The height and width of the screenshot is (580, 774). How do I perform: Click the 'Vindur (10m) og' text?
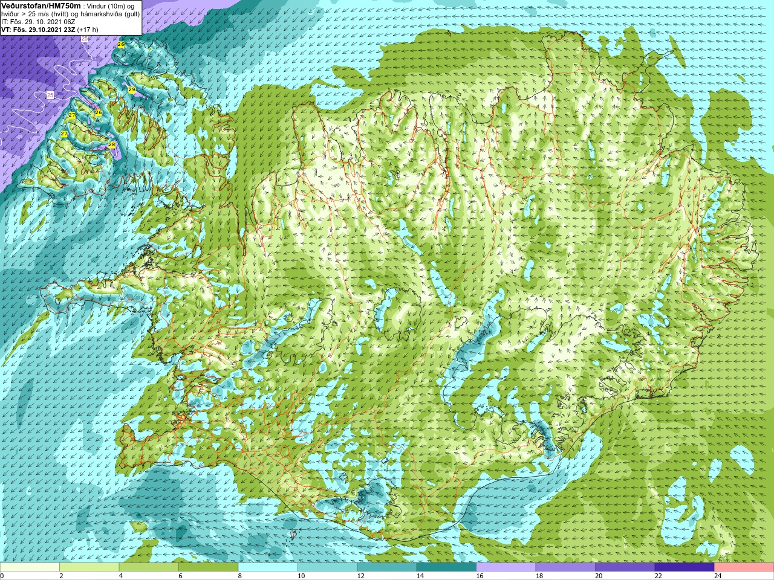coord(111,6)
